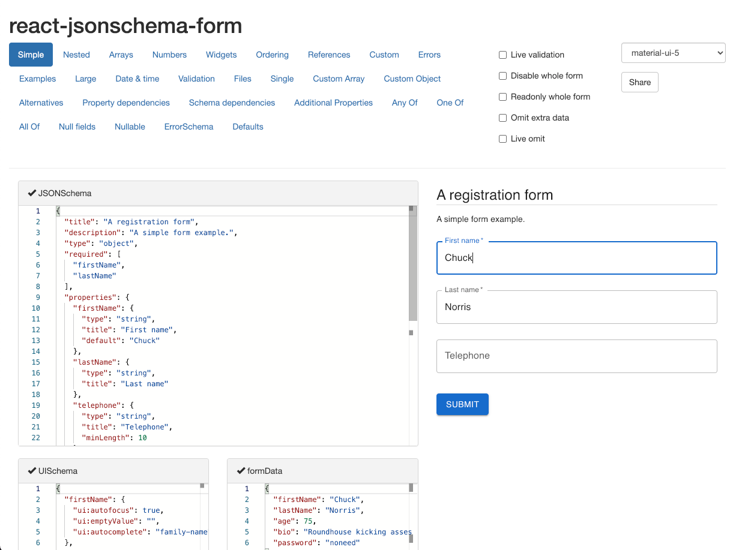This screenshot has height=550, width=733.
Task: Check Readonly whole form option
Action: (x=503, y=97)
